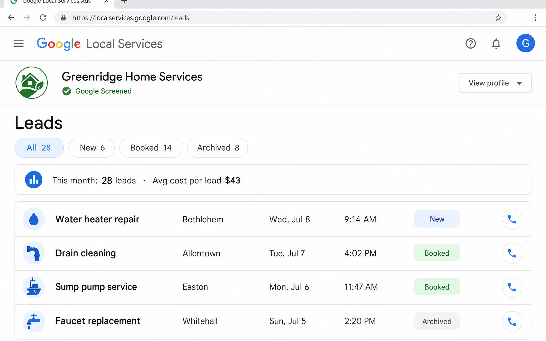Click the 2:20 PM time
Image resolution: width=546 pixels, height=341 pixels.
360,321
